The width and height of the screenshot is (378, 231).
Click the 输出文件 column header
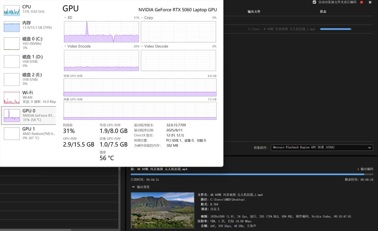coord(254,12)
